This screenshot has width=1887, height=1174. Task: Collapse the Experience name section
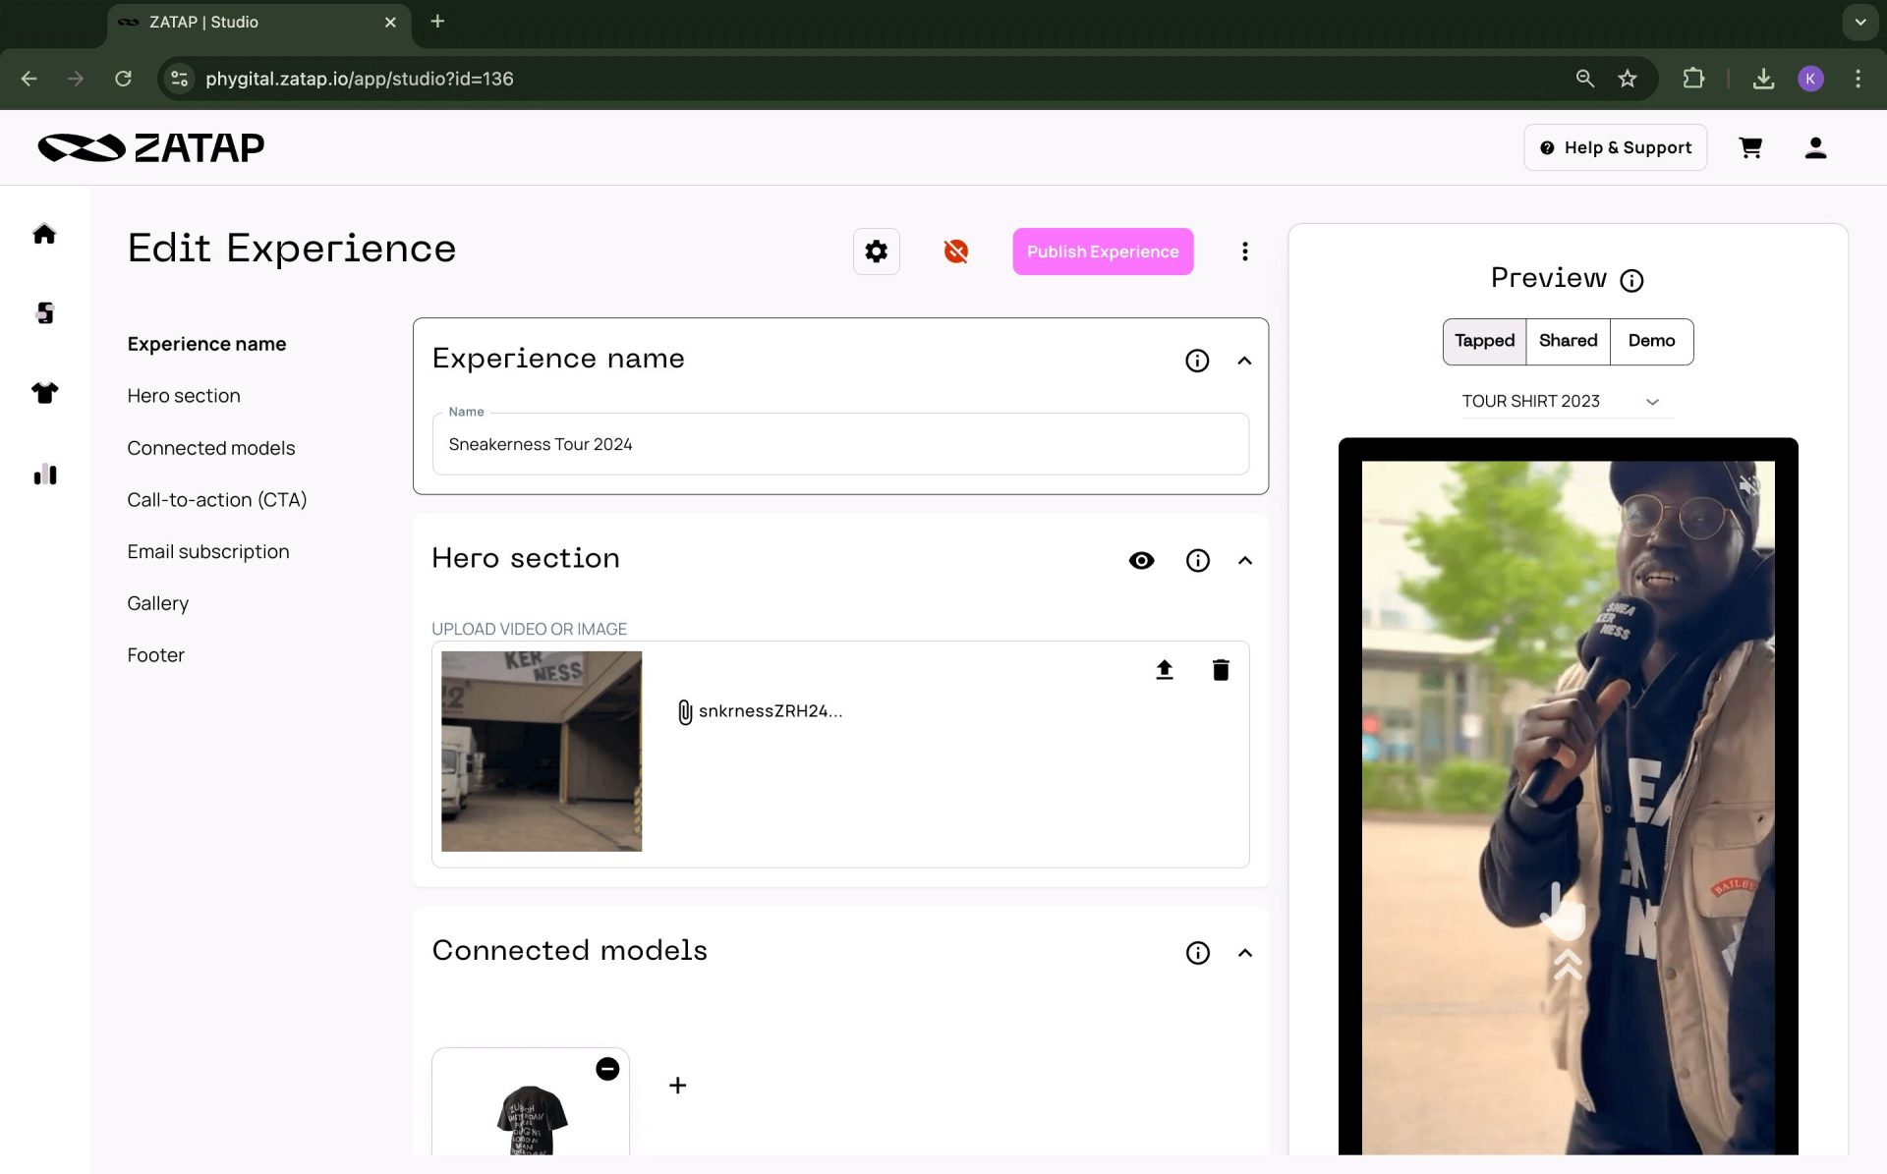tap(1244, 361)
